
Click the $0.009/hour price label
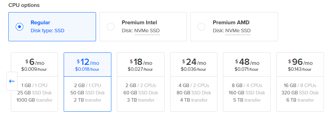click(x=34, y=69)
